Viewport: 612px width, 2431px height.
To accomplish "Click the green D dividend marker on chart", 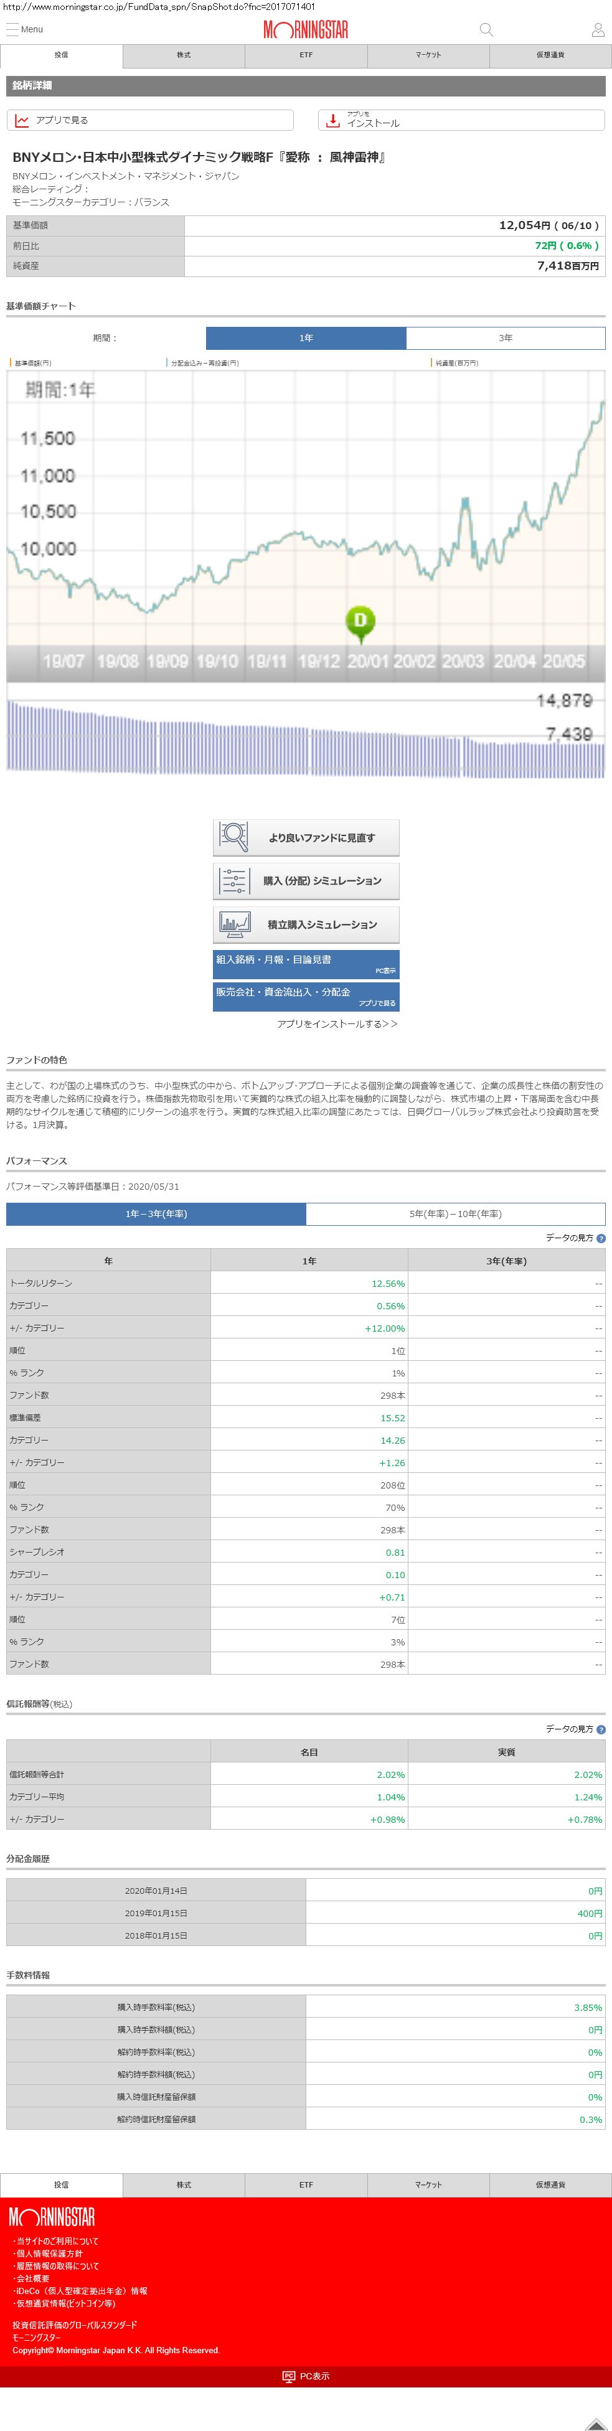I will (360, 621).
